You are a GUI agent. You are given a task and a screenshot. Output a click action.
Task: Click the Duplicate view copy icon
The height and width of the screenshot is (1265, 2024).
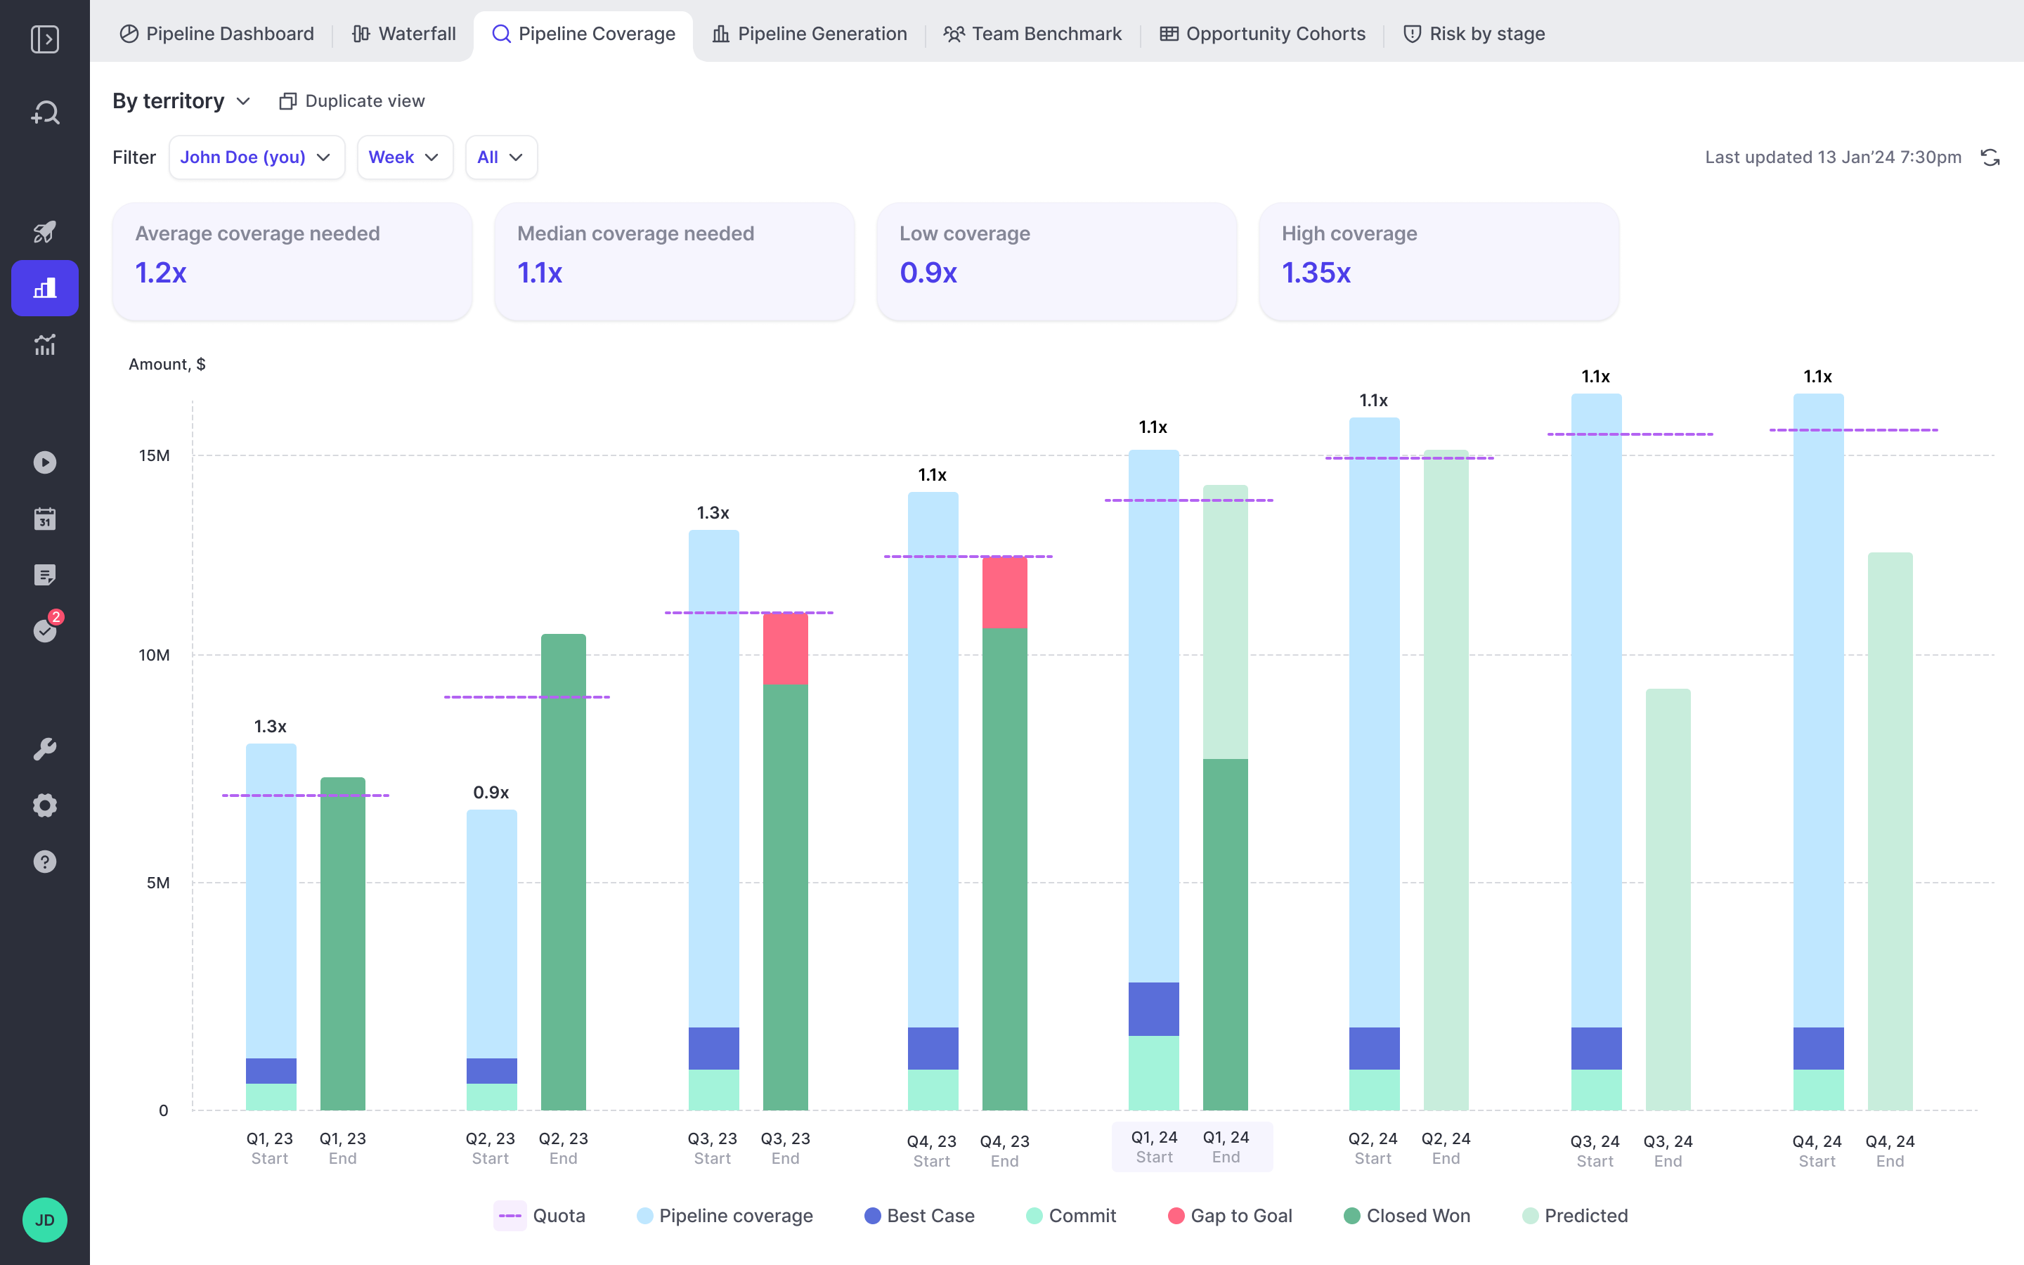[287, 101]
